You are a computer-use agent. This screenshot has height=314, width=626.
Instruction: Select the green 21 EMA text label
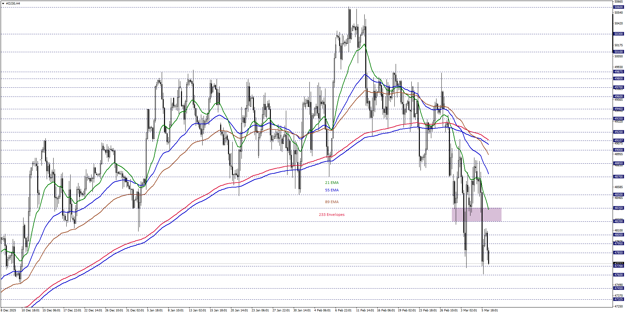(332, 183)
